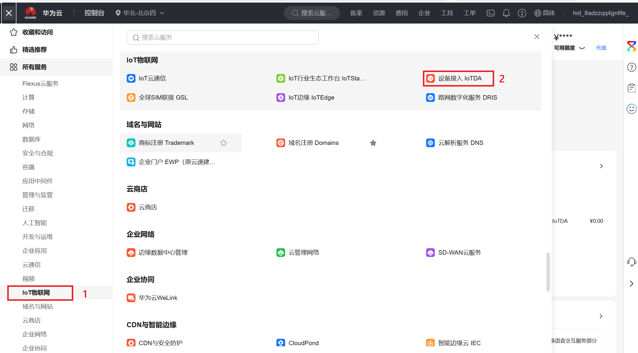This screenshot has width=638, height=353.
Task: Open the CloudShell terminal icon
Action: [491, 13]
